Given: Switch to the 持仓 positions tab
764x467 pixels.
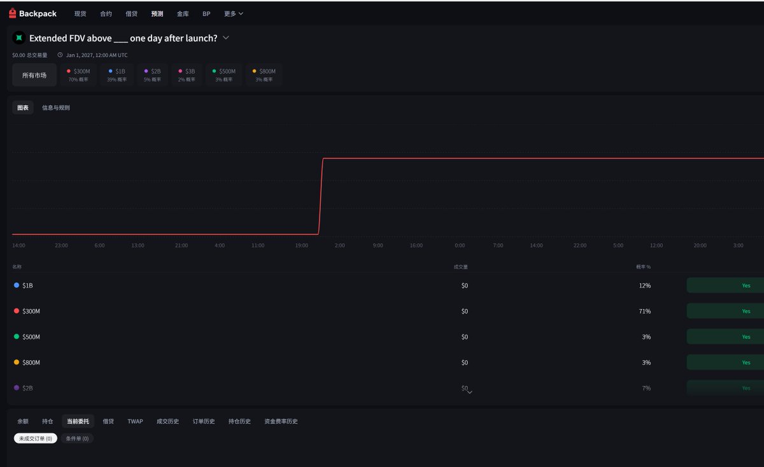Looking at the screenshot, I should pos(48,421).
